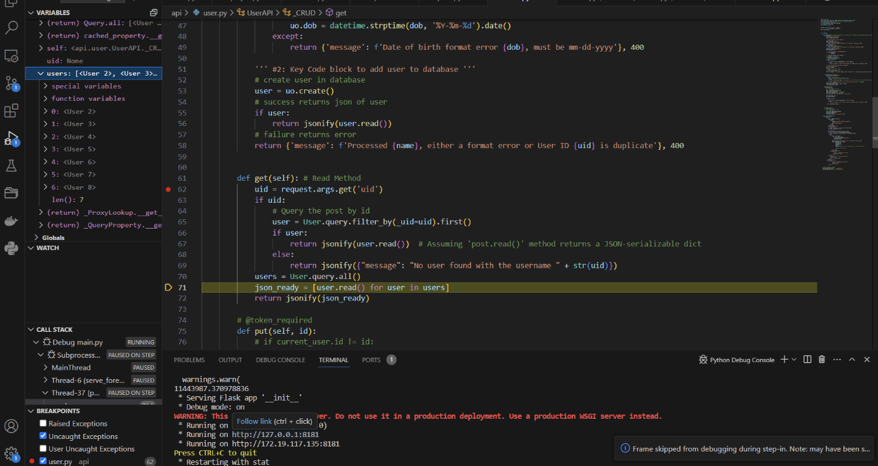Image resolution: width=878 pixels, height=466 pixels.
Task: Open the launch profile dropdown next to plus
Action: point(794,360)
